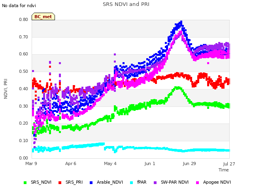Click the 0.50 y-axis tick label
This screenshot has width=253, height=190.
pos(24,71)
